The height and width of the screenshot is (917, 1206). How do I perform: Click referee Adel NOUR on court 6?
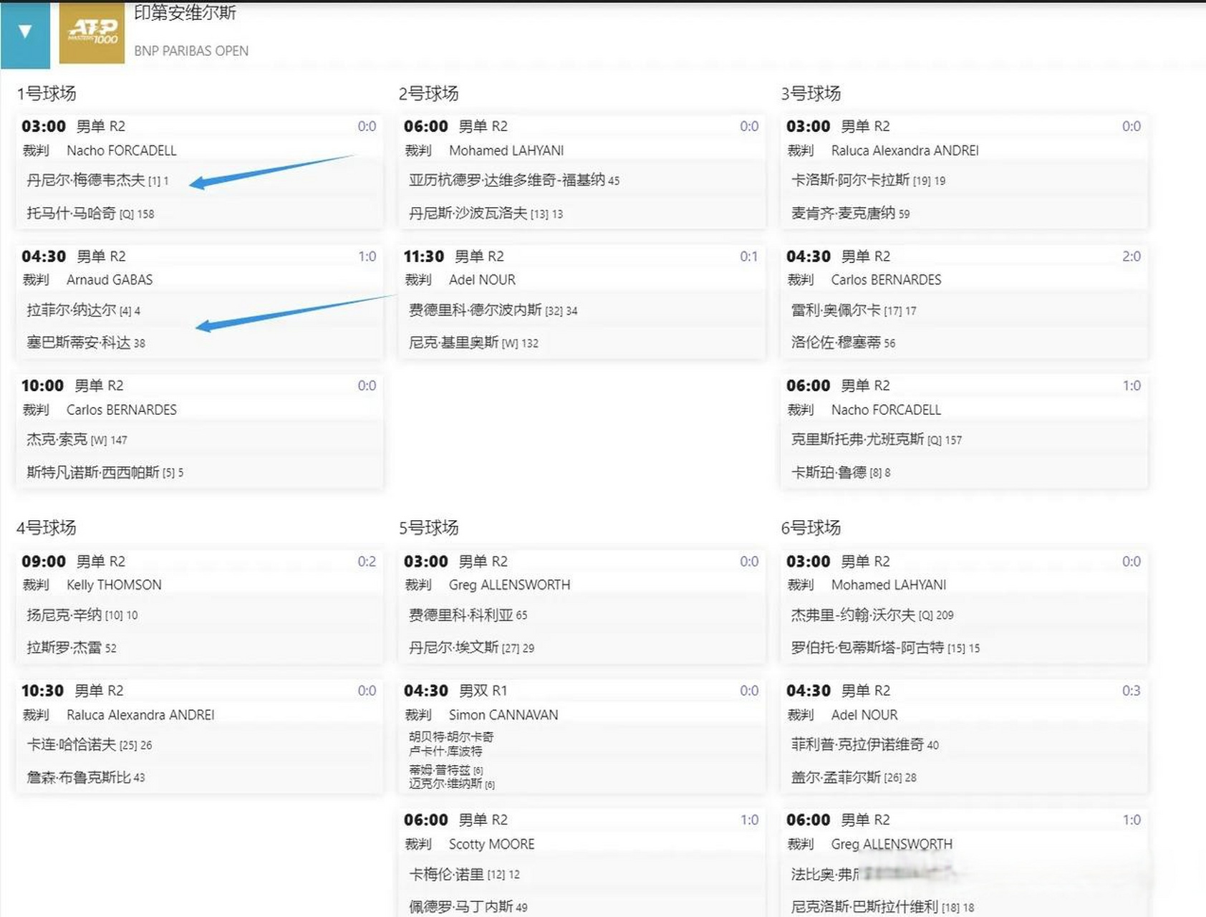point(864,715)
